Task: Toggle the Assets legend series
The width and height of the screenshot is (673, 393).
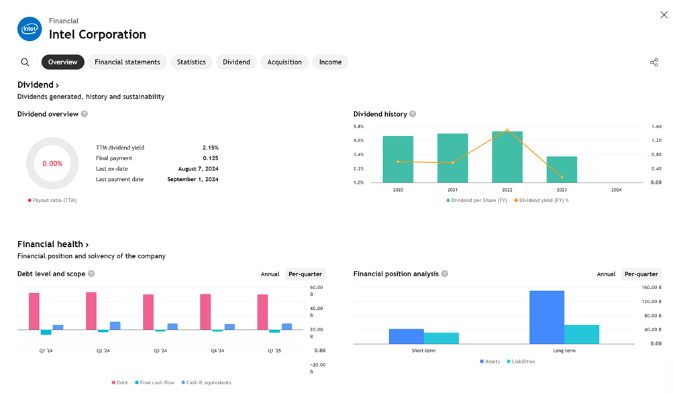Action: click(490, 361)
